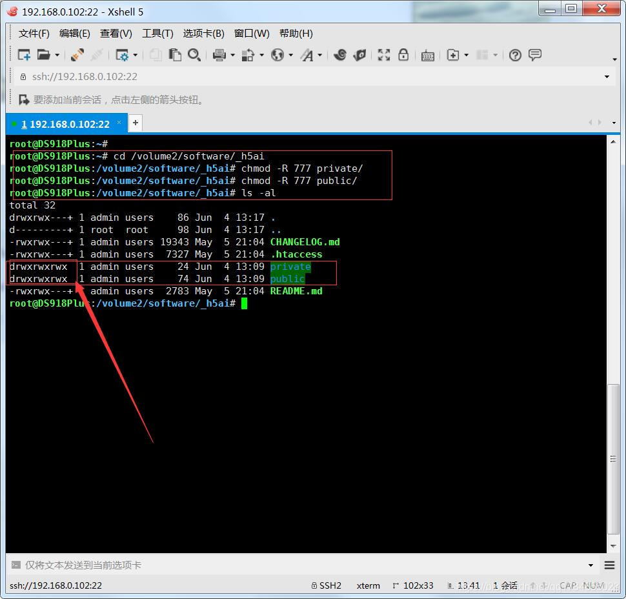Click the terminal vertical scrollbar thumb

(x=613, y=458)
